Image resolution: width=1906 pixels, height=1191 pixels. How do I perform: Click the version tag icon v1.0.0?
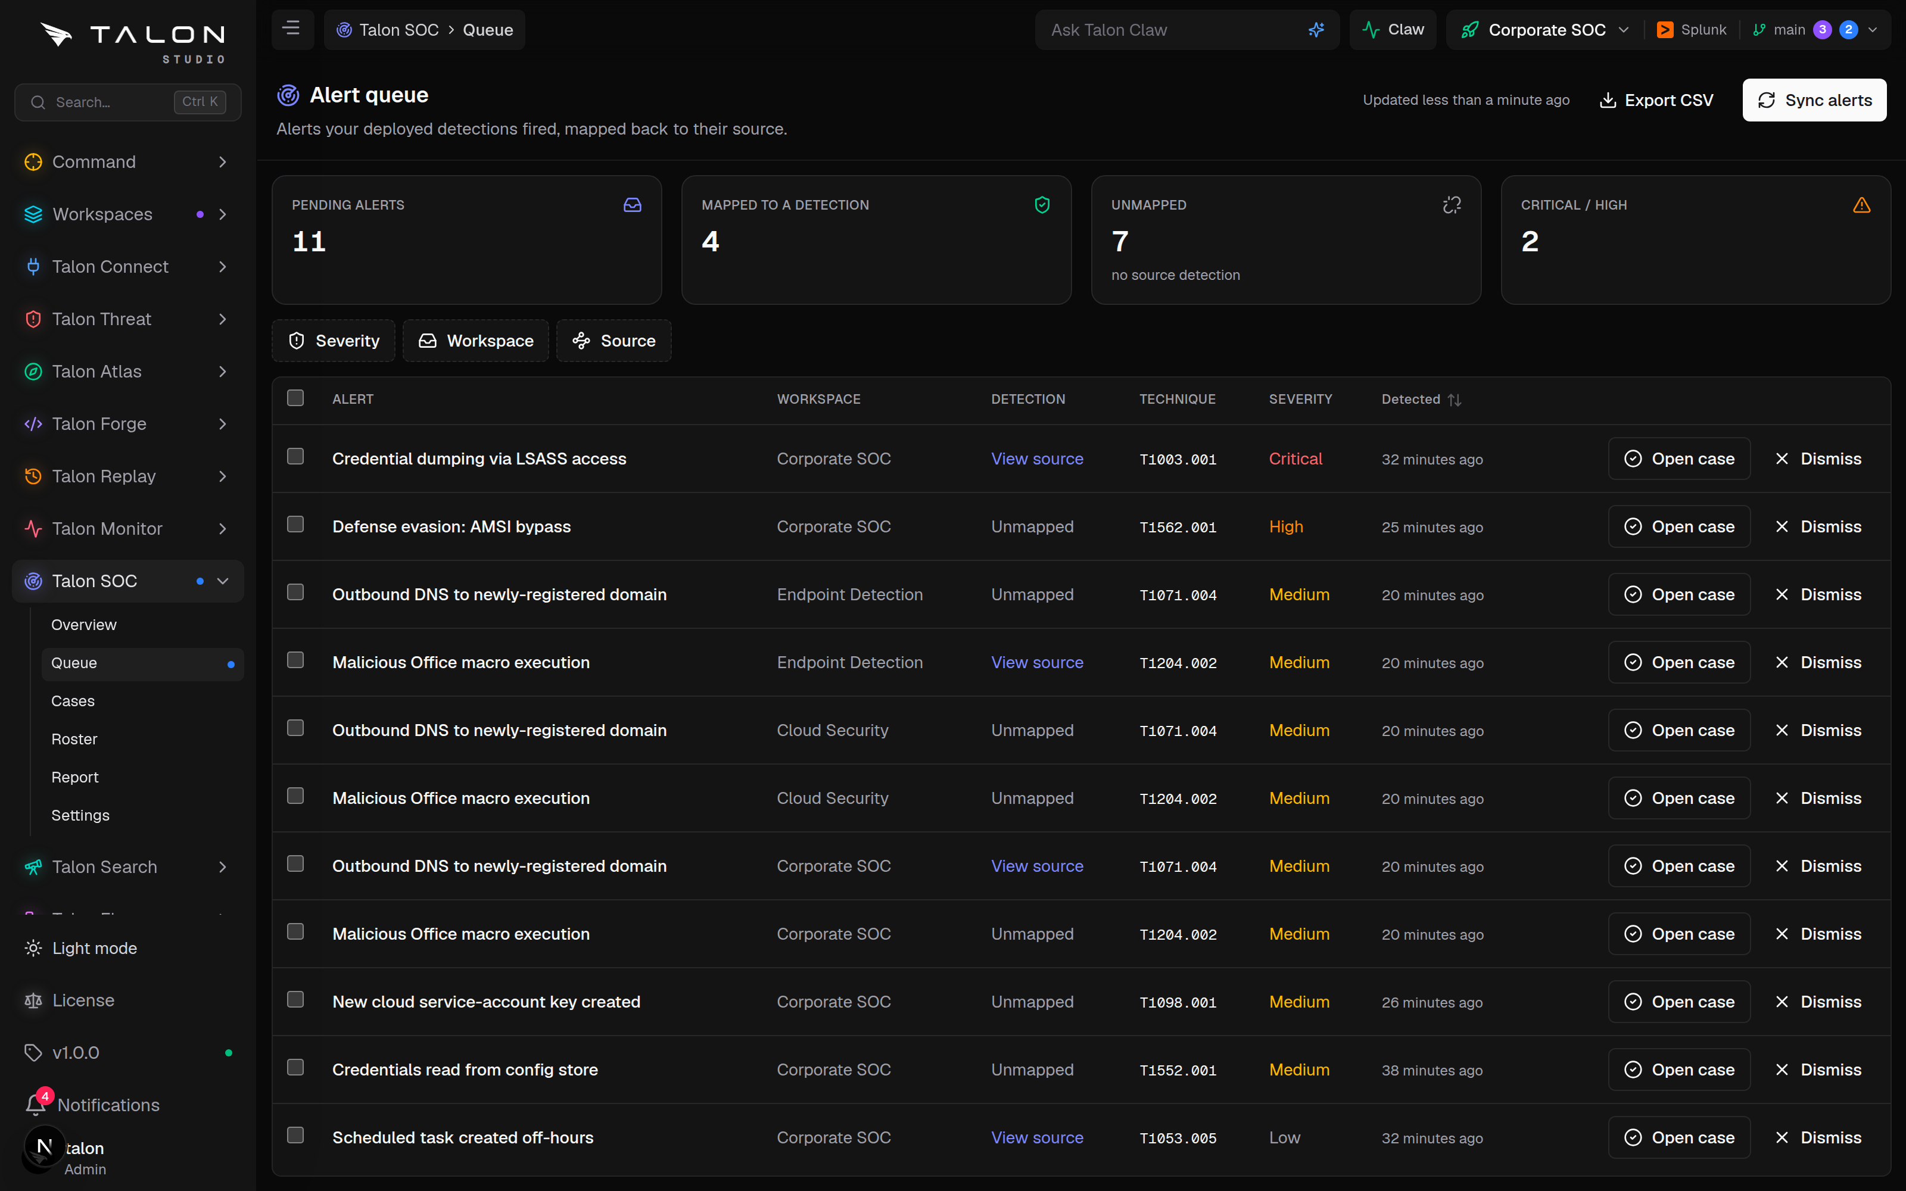coord(33,1052)
